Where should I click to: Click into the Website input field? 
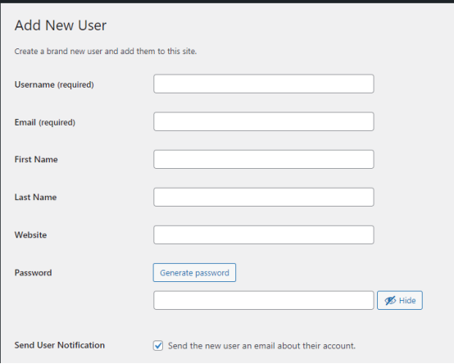[264, 234]
